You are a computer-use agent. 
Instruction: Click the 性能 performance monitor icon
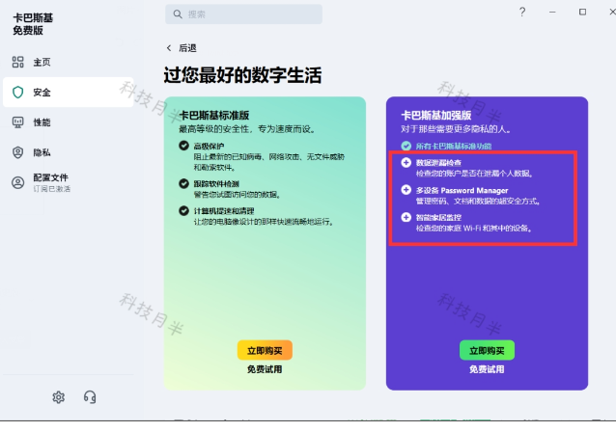17,122
